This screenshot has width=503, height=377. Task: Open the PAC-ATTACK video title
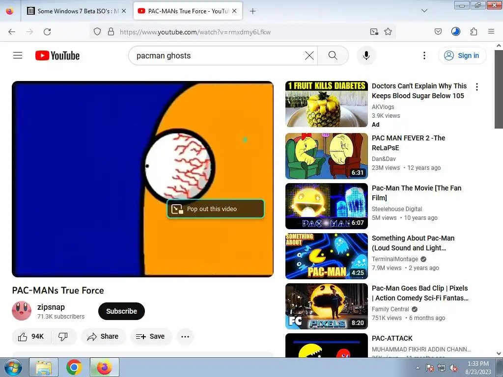click(392, 338)
